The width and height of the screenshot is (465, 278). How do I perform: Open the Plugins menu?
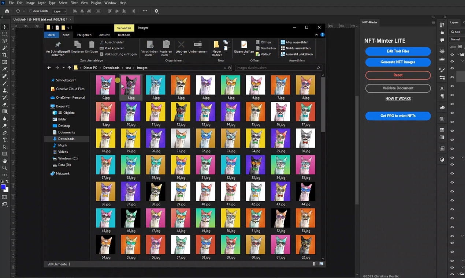(x=96, y=3)
